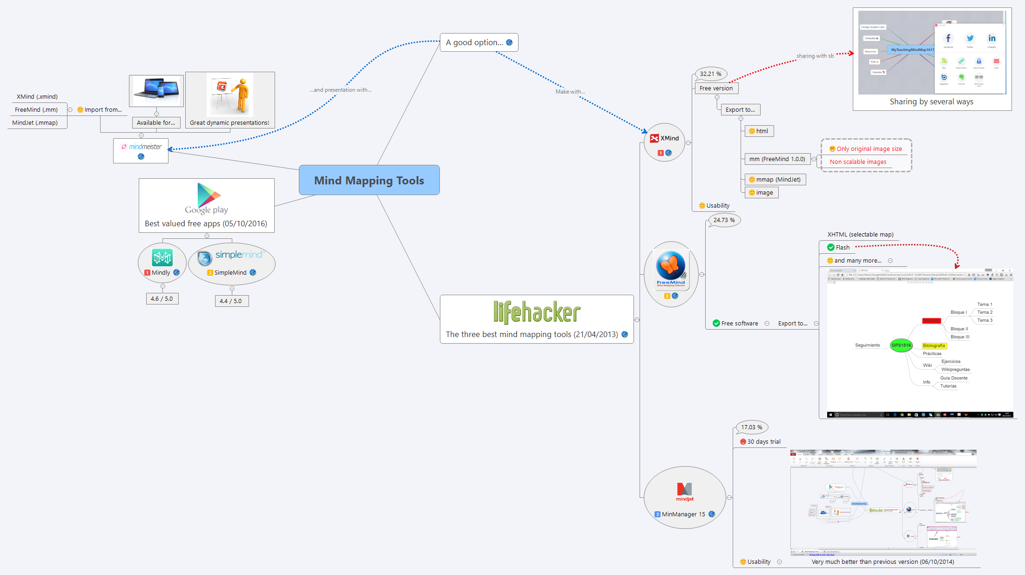Collapse the Free version branch
Image resolution: width=1025 pixels, height=575 pixels.
pyautogui.click(x=718, y=97)
